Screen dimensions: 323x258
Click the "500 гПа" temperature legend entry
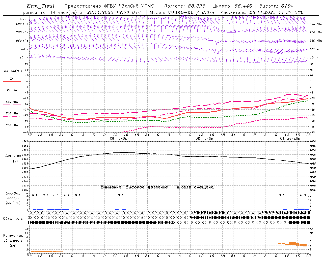[12, 125]
